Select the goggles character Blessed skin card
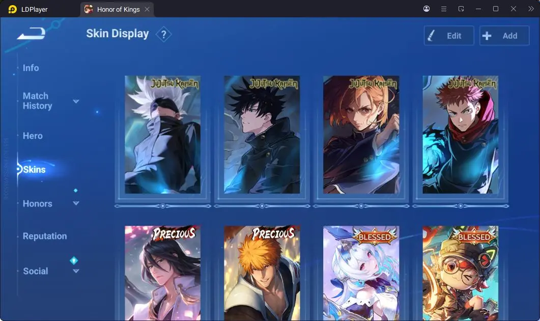 [x=460, y=273]
